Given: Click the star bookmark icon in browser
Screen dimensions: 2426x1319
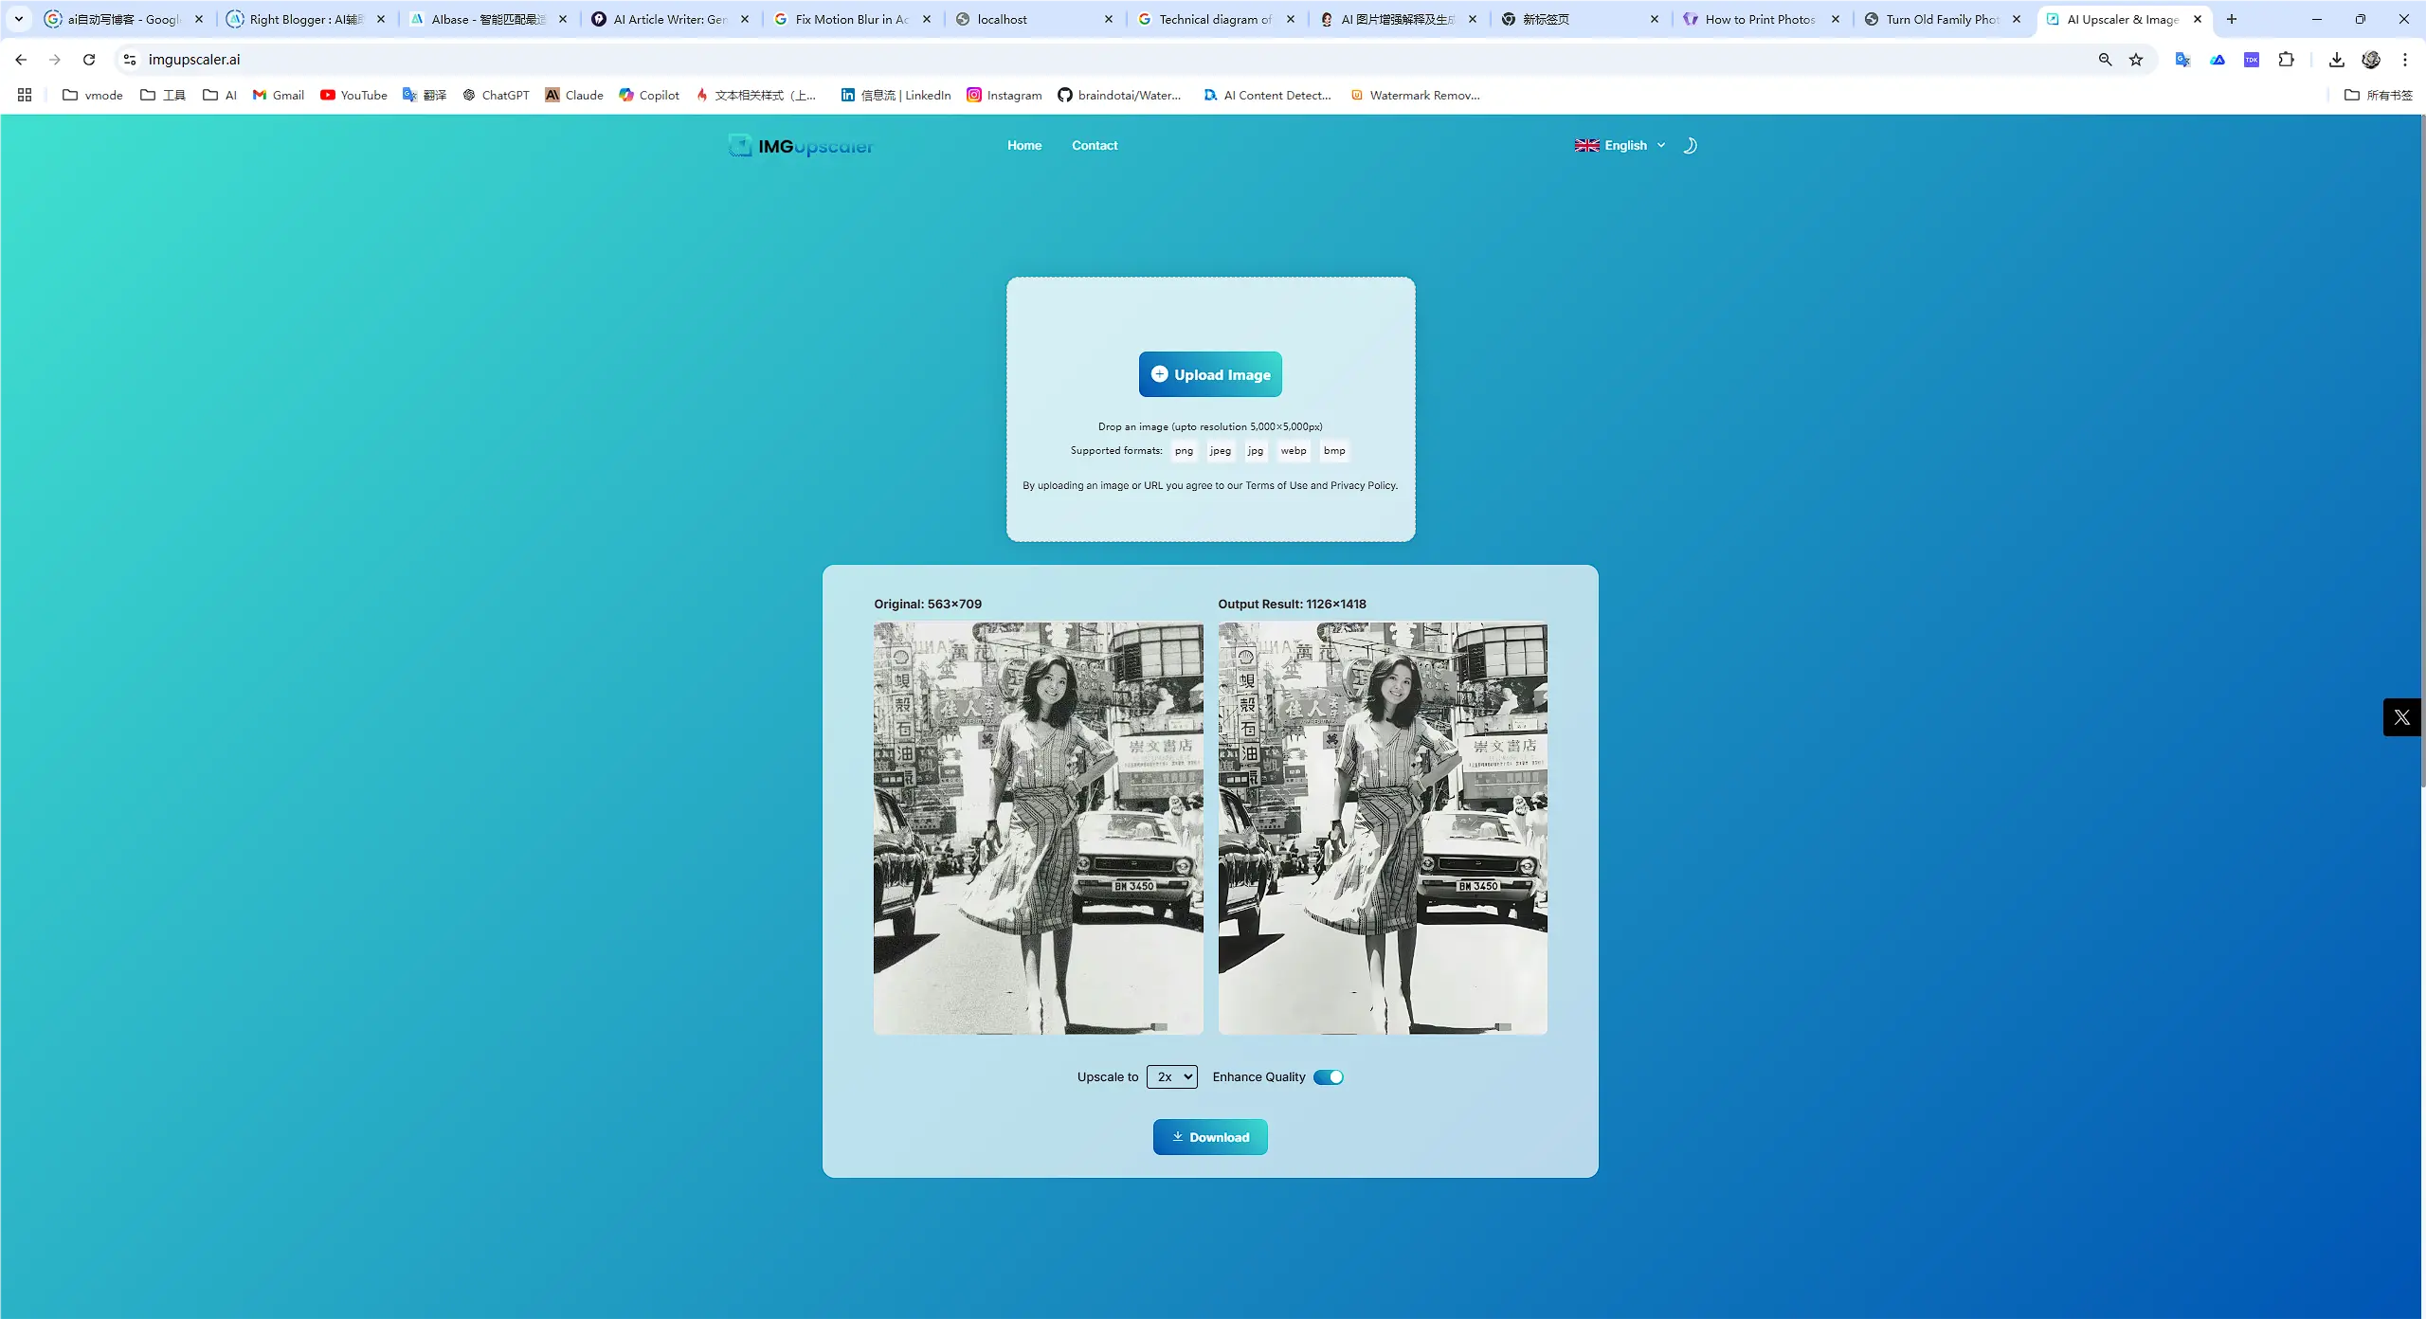Looking at the screenshot, I should coord(2140,60).
